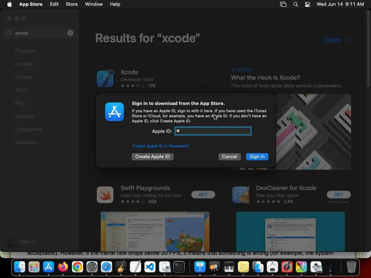Click the App Store icon in sign-in dialog
This screenshot has width=371, height=278.
click(114, 112)
